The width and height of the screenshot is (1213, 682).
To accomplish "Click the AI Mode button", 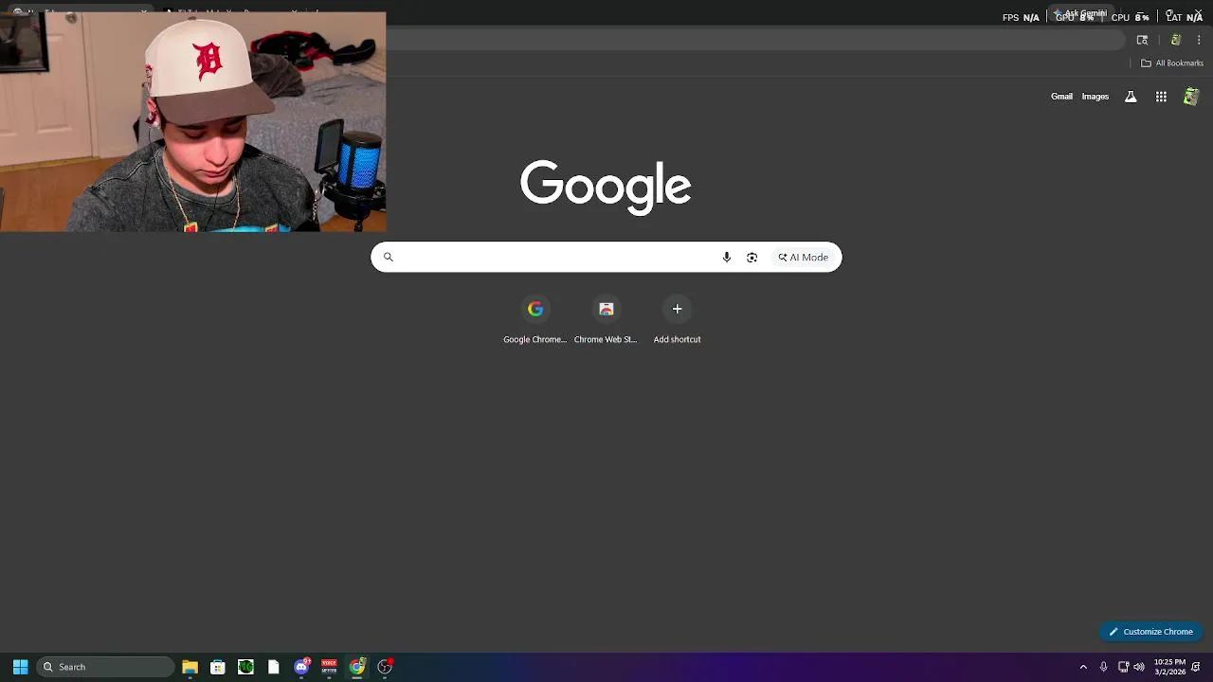I will 804,258.
